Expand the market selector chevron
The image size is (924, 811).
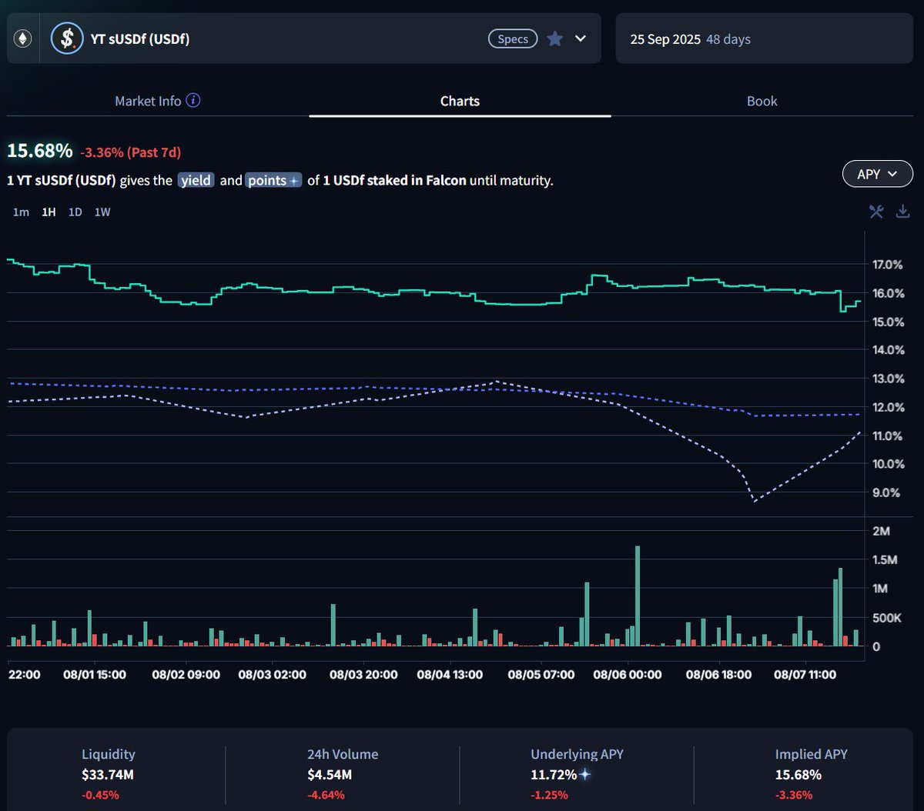pos(581,38)
